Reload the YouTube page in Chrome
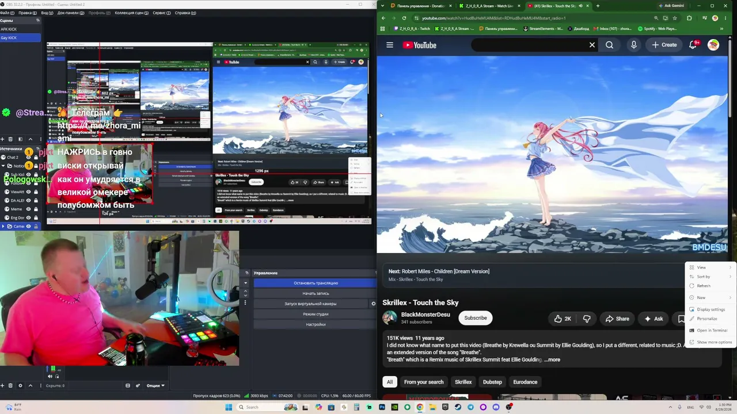Screen dimensions: 737x414 click(x=404, y=18)
